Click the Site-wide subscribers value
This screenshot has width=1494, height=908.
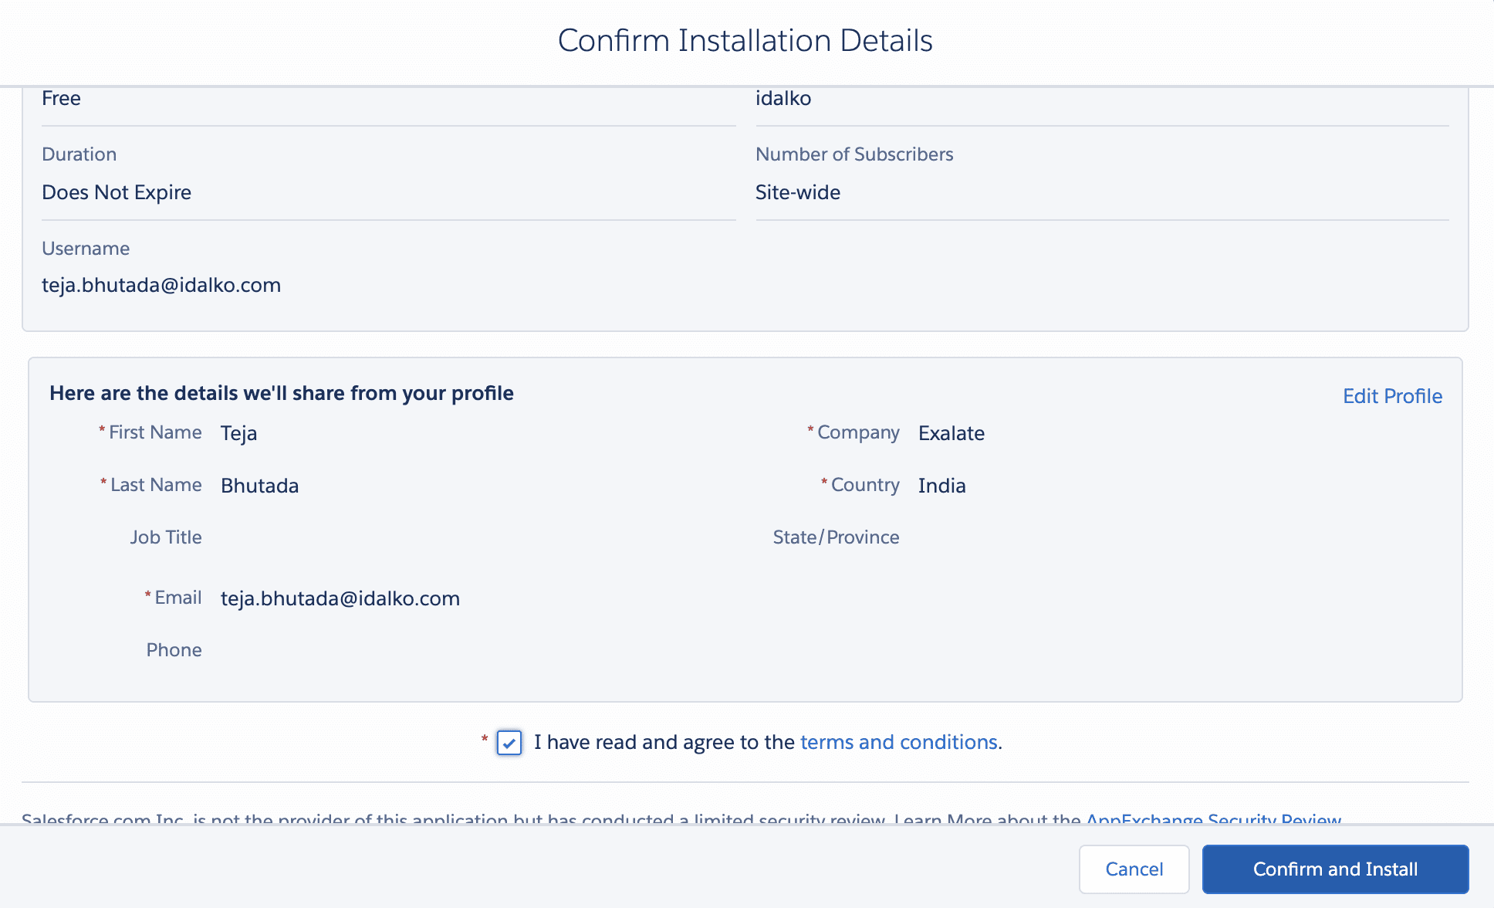(x=798, y=192)
